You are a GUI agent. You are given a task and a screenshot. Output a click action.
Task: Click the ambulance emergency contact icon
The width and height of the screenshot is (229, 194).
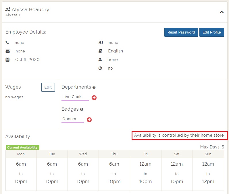[x=100, y=42]
